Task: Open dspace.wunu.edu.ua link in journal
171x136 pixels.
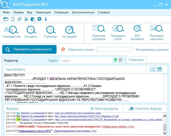Action: coord(87,116)
